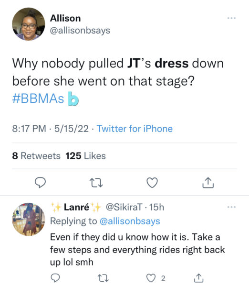Open more options on Lanré's reply

[231, 207]
